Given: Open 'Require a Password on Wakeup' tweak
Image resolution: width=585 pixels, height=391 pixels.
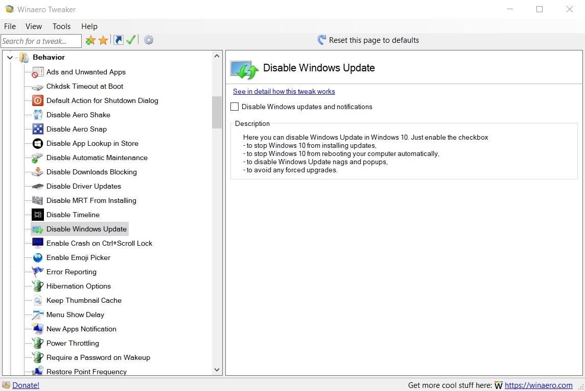Looking at the screenshot, I should tap(98, 357).
